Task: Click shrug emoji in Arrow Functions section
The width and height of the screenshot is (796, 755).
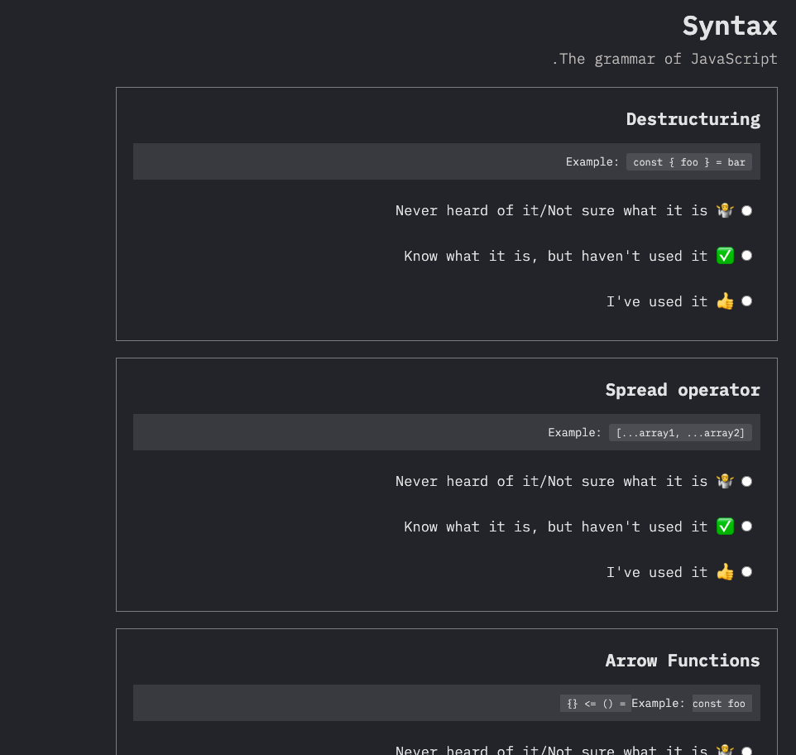Action: (x=725, y=750)
